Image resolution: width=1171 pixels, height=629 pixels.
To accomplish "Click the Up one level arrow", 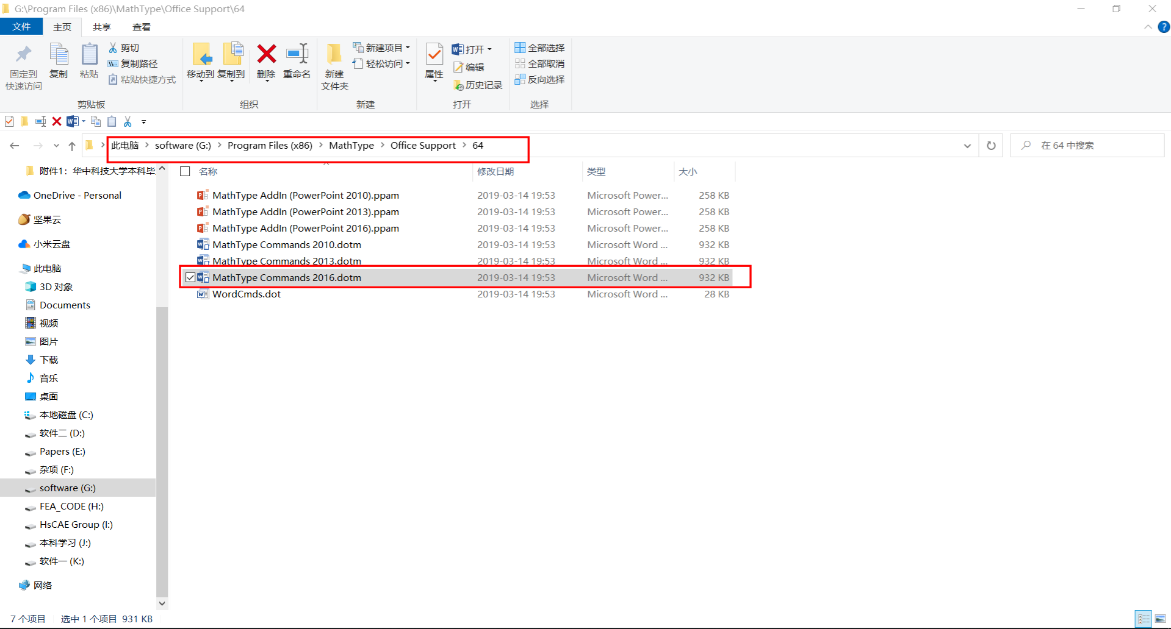I will 72,146.
